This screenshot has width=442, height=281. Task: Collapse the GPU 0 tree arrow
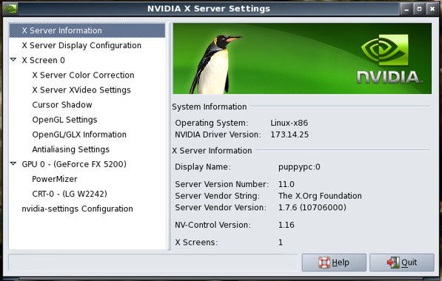[13, 163]
